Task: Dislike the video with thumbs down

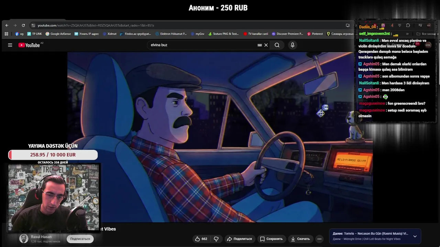Action: tap(216, 239)
